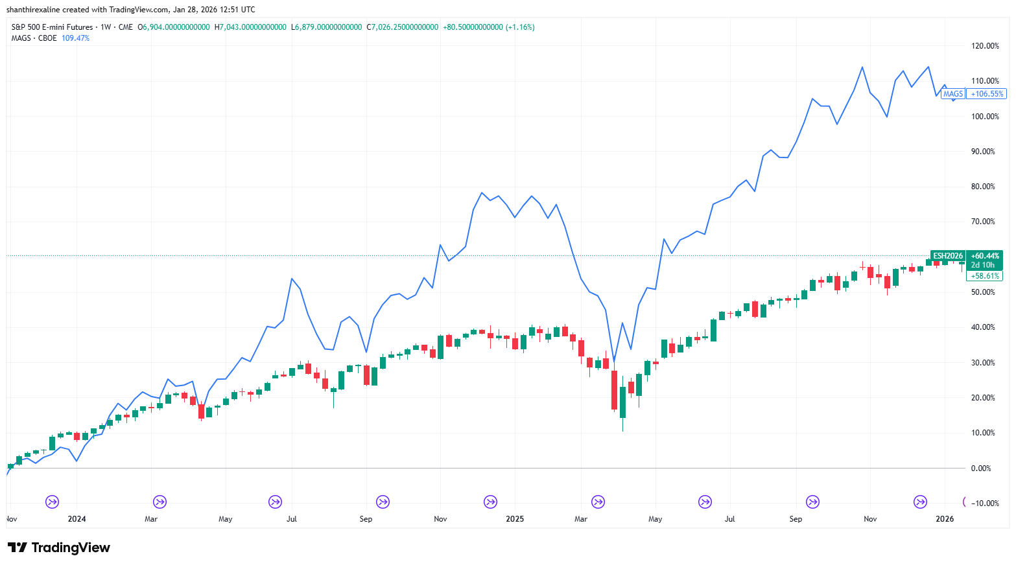Click the 2025 time axis label
This screenshot has height=567, width=1016.
[x=515, y=519]
